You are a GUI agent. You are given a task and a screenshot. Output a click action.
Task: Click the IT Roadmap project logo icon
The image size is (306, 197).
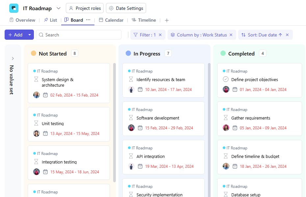pyautogui.click(x=14, y=8)
